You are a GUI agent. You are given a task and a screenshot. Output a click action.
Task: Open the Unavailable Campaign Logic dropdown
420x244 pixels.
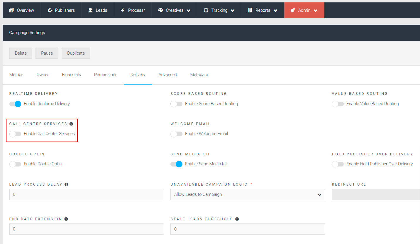[x=248, y=194]
